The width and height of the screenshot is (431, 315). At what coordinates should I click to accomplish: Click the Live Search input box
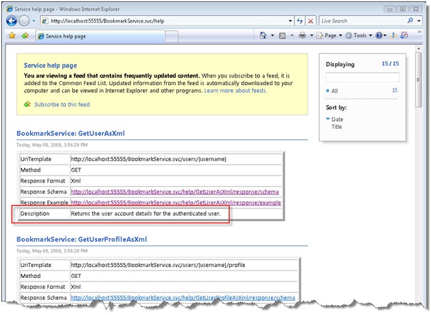[363, 21]
